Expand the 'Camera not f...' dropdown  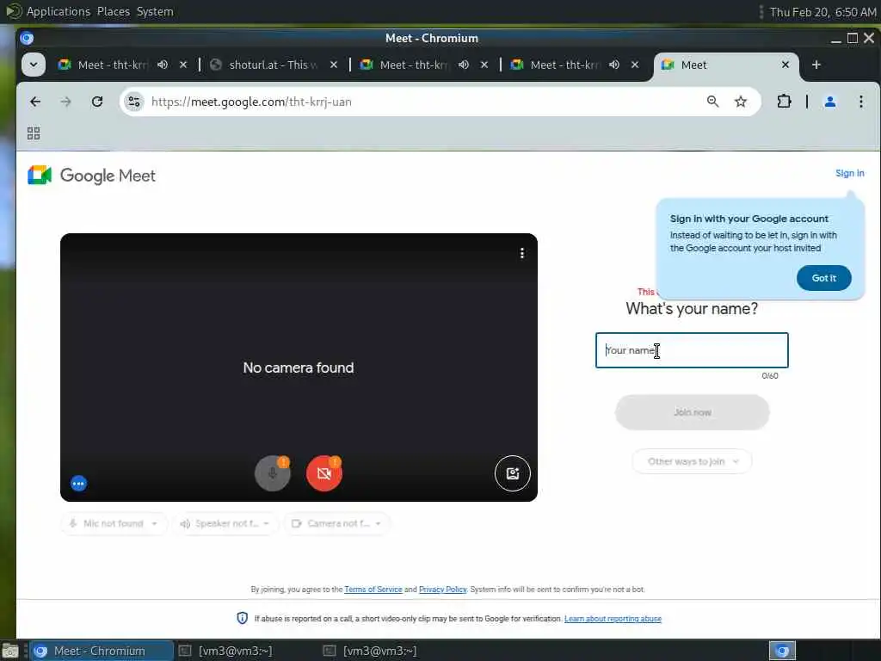point(336,524)
